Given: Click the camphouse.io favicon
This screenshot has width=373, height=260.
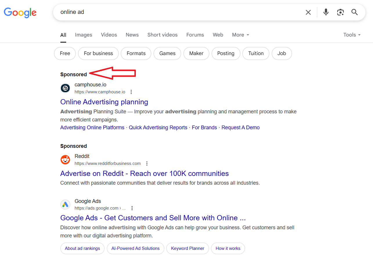Looking at the screenshot, I should 65,88.
